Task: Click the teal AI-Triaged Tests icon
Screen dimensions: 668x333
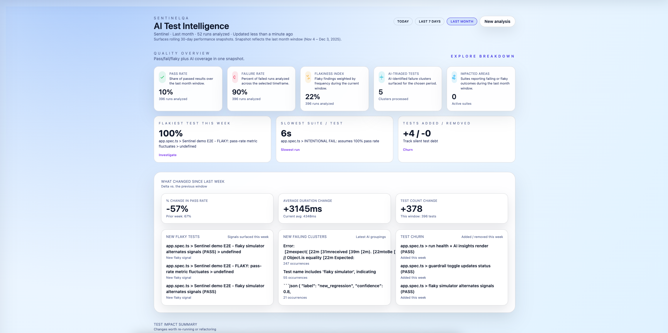Action: (x=381, y=77)
